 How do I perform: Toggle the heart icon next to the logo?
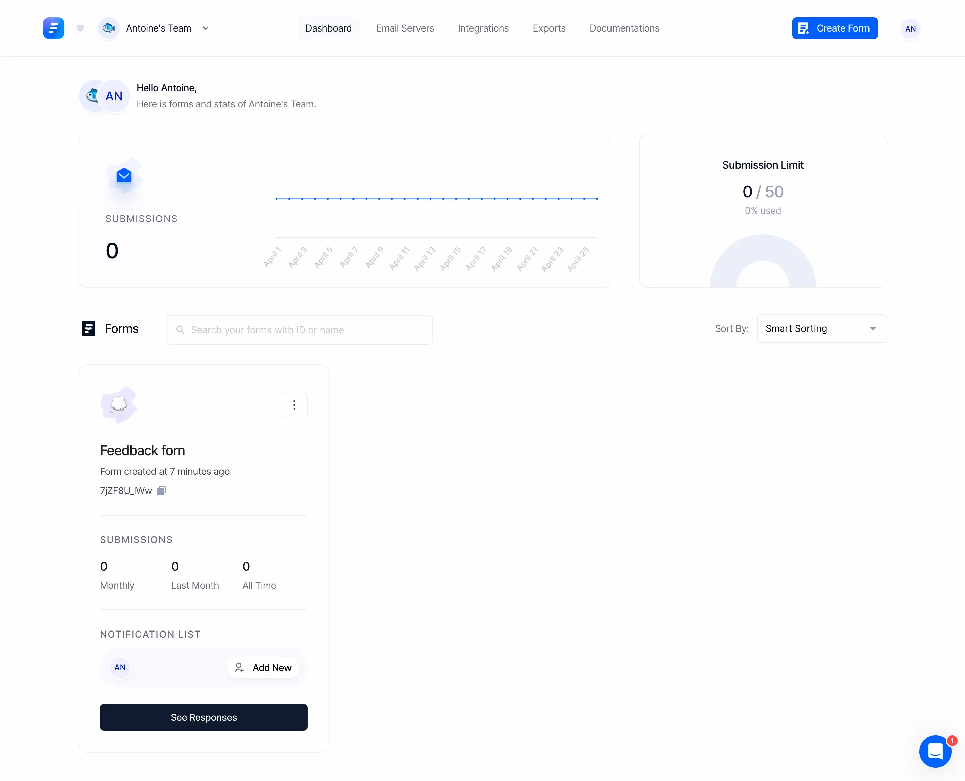(x=80, y=28)
